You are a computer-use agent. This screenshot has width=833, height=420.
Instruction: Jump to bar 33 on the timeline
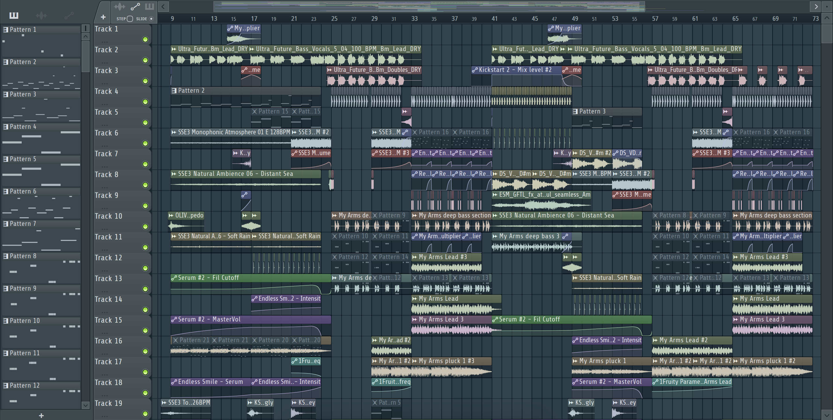point(414,19)
